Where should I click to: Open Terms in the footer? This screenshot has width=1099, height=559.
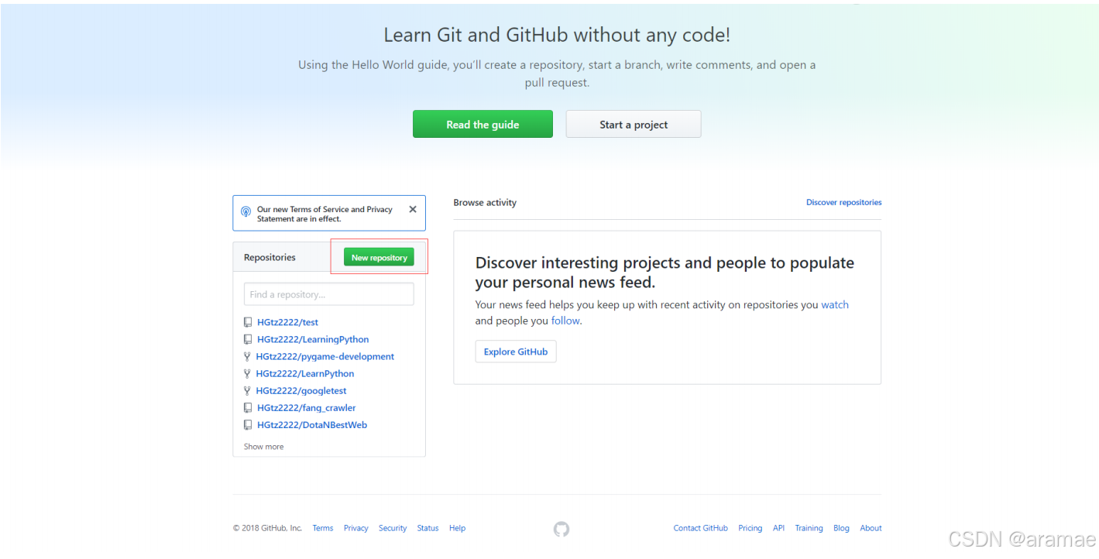323,528
